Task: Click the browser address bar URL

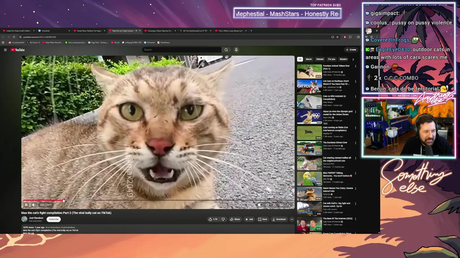Action: [x=40, y=37]
